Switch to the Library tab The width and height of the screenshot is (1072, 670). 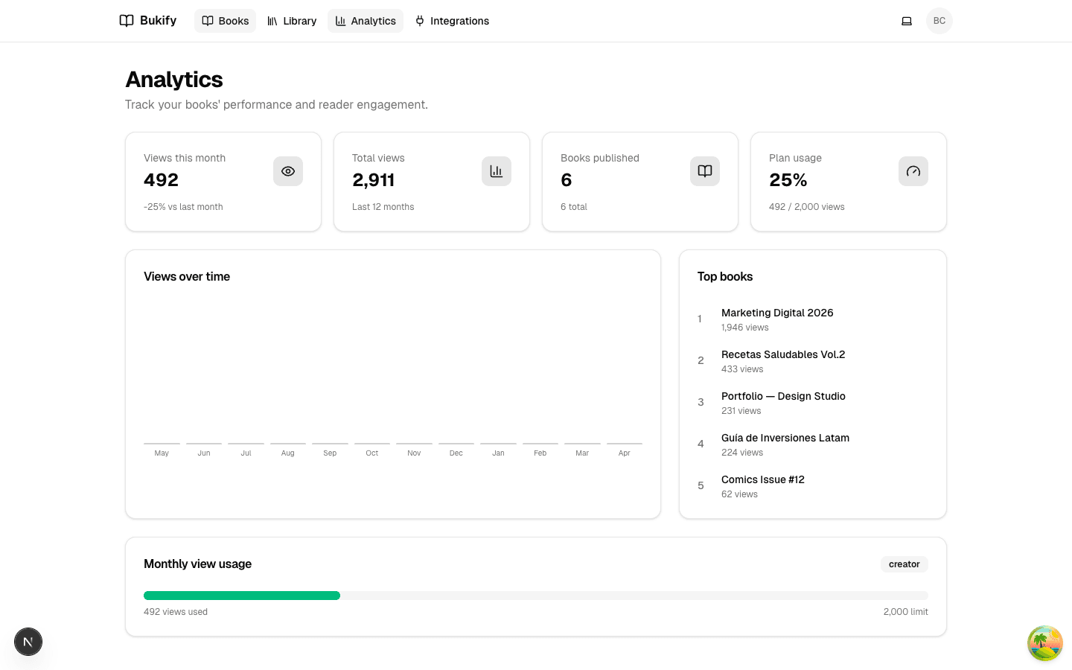click(291, 21)
